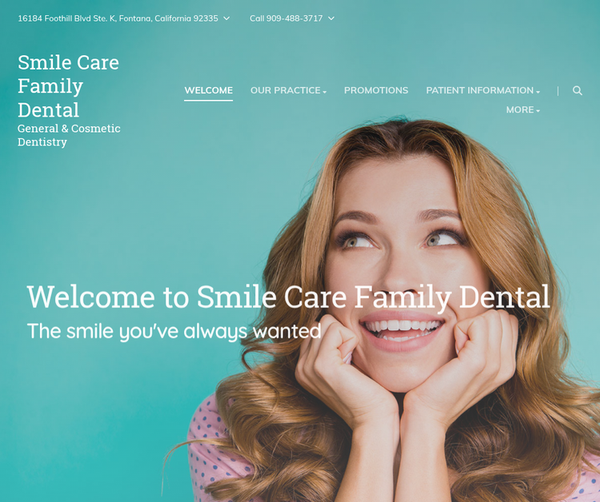The height and width of the screenshot is (502, 600).
Task: Click The smile you've always wanted subtitle
Action: (174, 331)
